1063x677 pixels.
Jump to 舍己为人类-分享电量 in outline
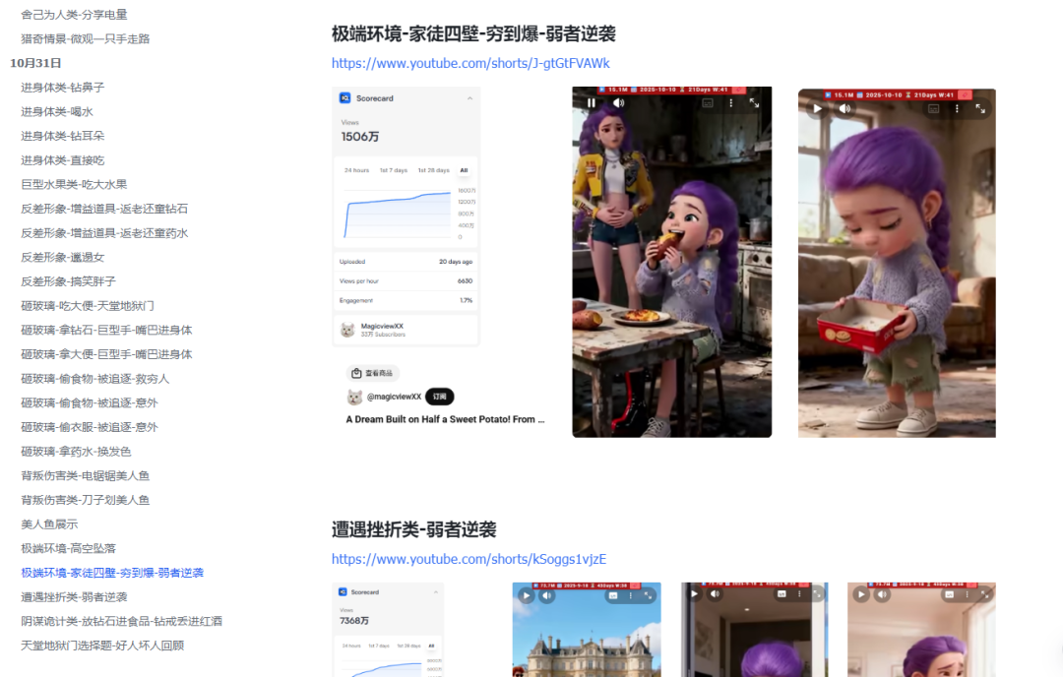point(74,14)
